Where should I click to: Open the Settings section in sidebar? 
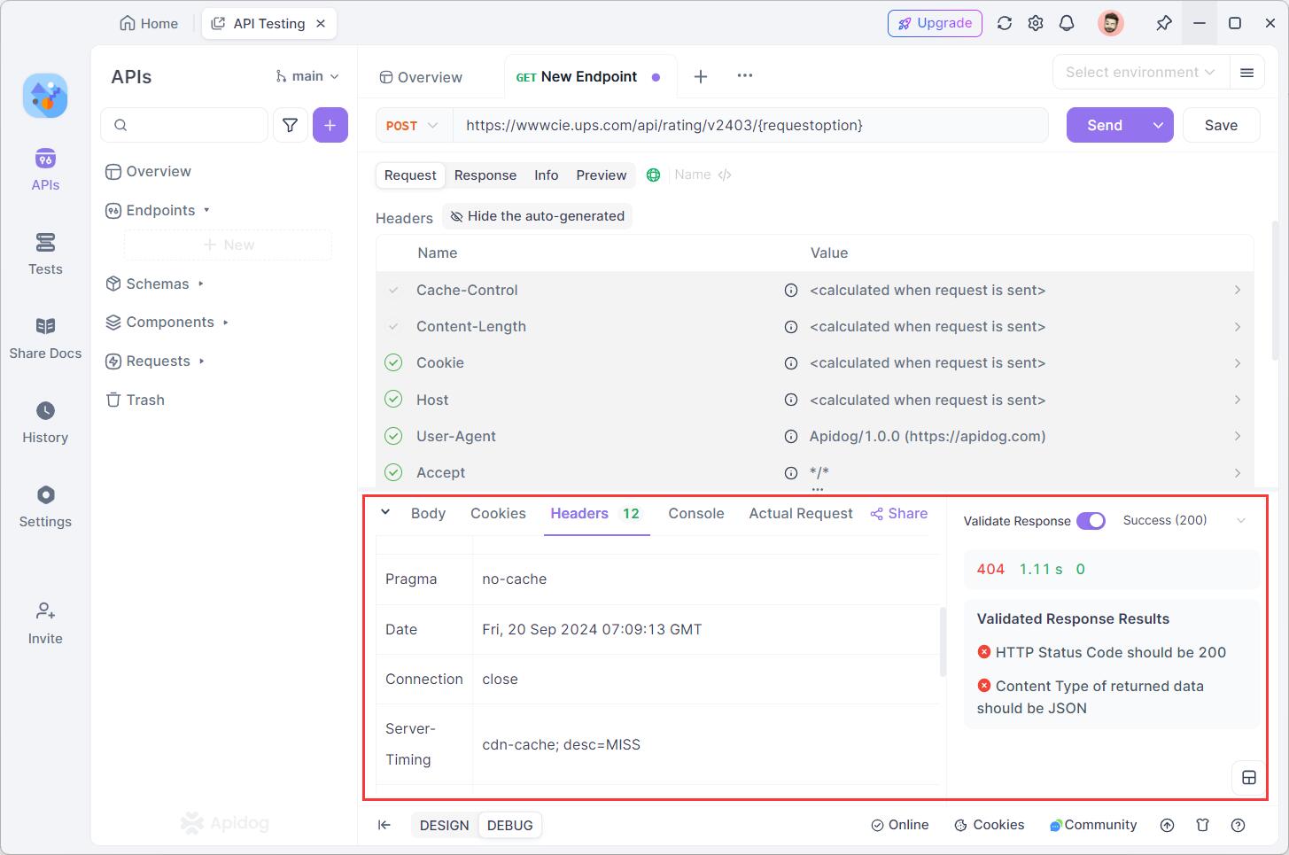pyautogui.click(x=45, y=507)
